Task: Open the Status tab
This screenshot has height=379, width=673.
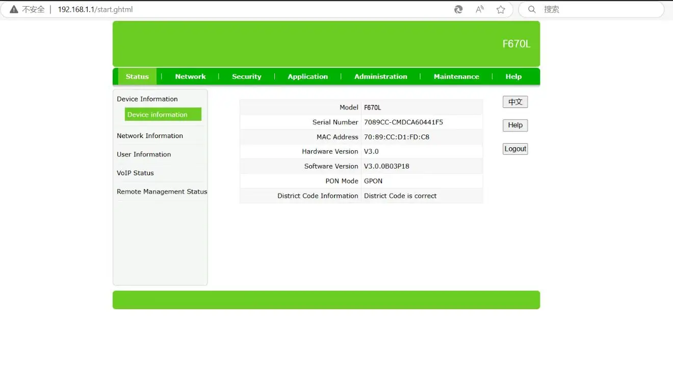Action: tap(137, 76)
